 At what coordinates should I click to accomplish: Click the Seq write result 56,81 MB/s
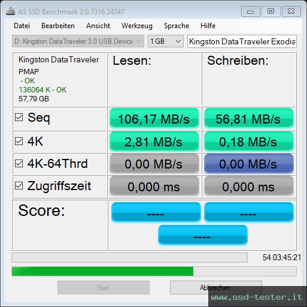pyautogui.click(x=249, y=119)
